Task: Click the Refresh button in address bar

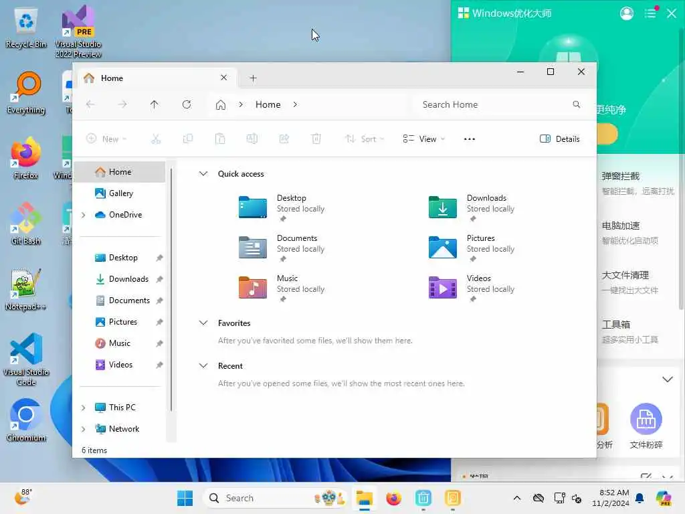Action: (x=187, y=104)
